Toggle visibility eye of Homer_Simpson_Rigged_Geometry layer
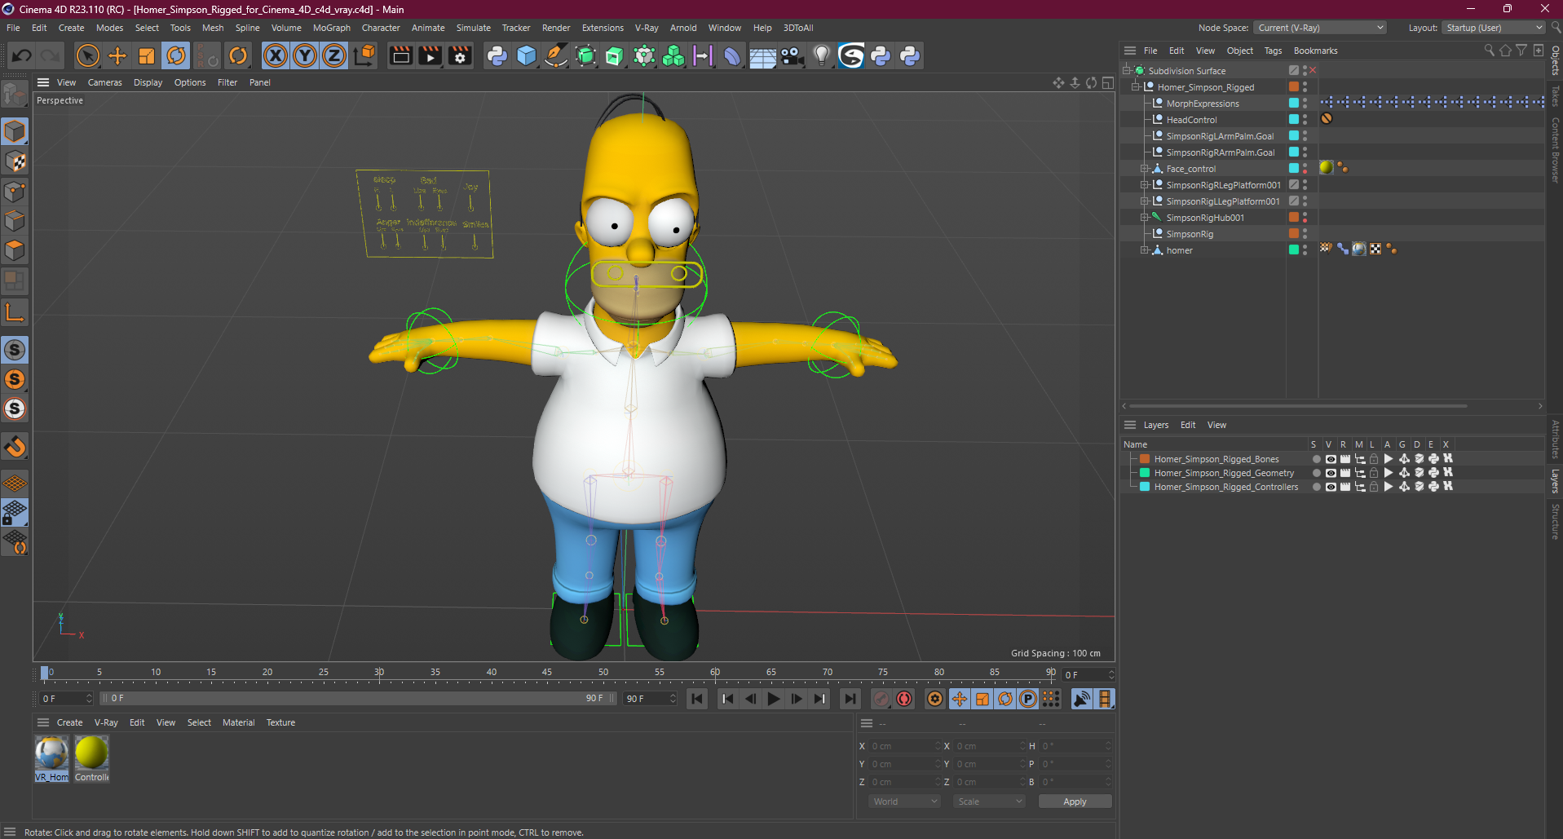 (x=1331, y=473)
